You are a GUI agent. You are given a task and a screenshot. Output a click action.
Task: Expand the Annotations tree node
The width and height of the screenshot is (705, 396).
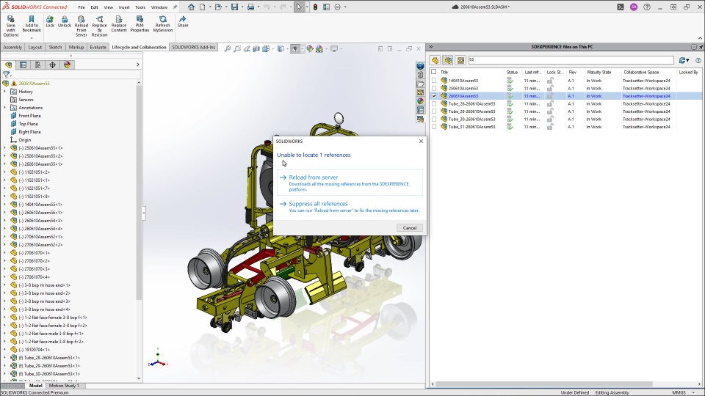tap(5, 108)
